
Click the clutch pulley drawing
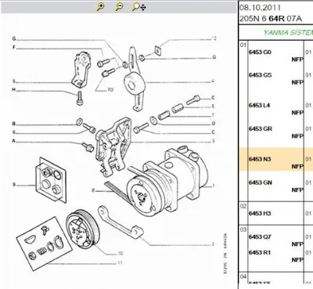(x=82, y=229)
